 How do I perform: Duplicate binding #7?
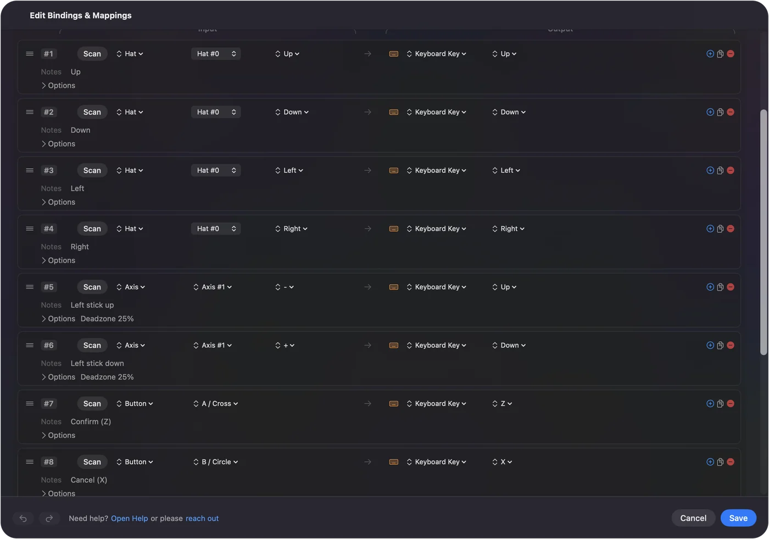point(720,403)
